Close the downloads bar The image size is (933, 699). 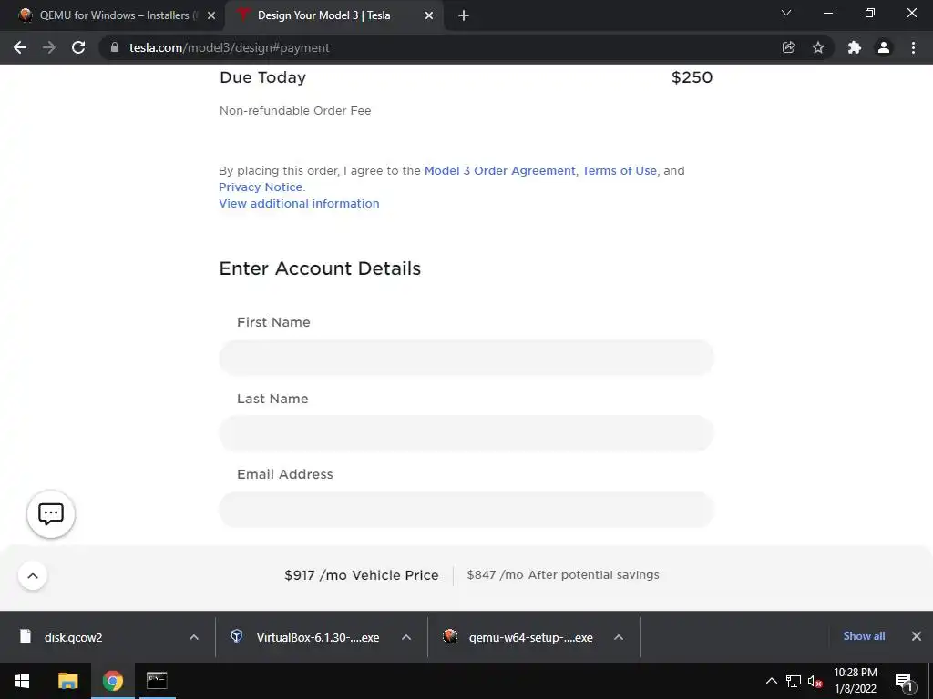tap(917, 636)
